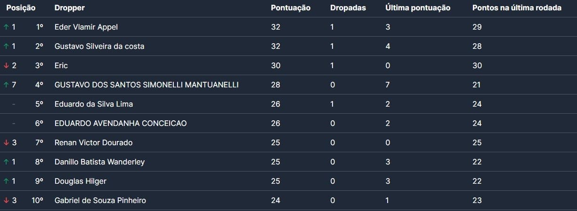Image resolution: width=577 pixels, height=211 pixels.
Task: Click the red down arrow next to Eric
Action: [6, 66]
